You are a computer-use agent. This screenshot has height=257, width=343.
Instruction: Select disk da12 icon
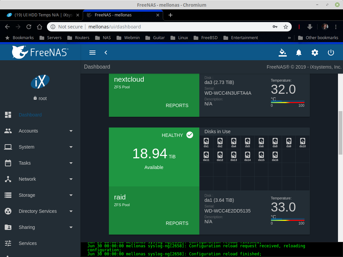point(220,156)
